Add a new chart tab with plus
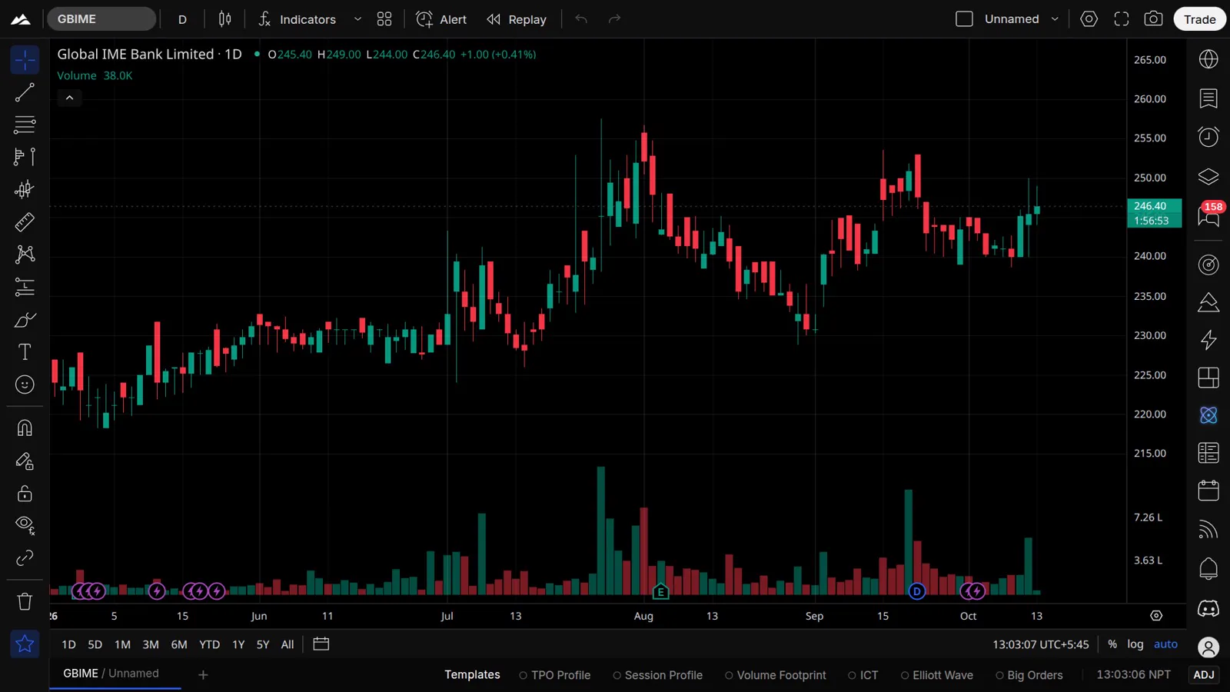This screenshot has height=692, width=1230. click(203, 675)
